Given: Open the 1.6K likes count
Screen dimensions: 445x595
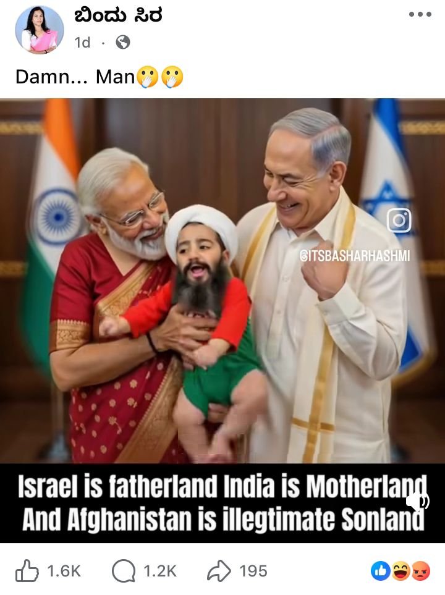Looking at the screenshot, I should pyautogui.click(x=64, y=571).
